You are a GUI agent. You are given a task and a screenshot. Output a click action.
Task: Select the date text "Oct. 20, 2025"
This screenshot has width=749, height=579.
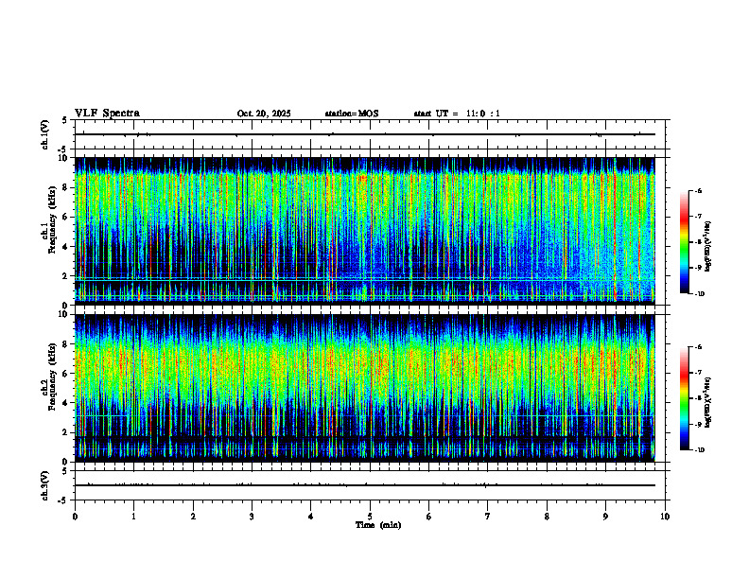[x=264, y=114]
